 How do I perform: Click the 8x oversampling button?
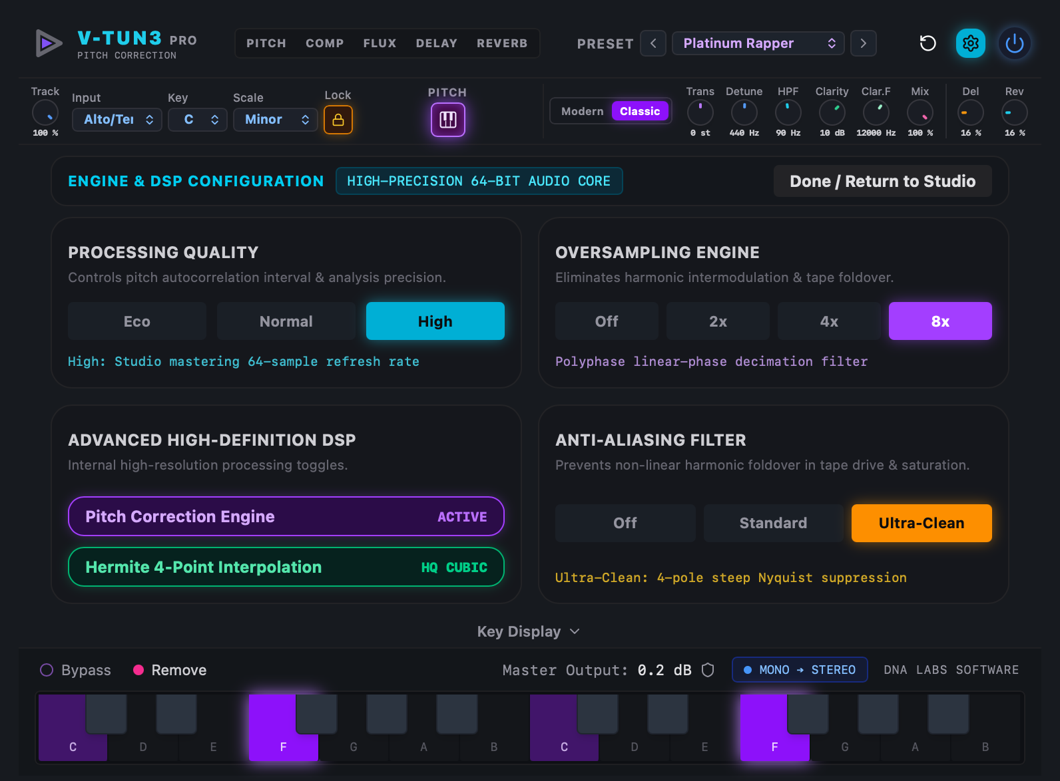point(940,321)
